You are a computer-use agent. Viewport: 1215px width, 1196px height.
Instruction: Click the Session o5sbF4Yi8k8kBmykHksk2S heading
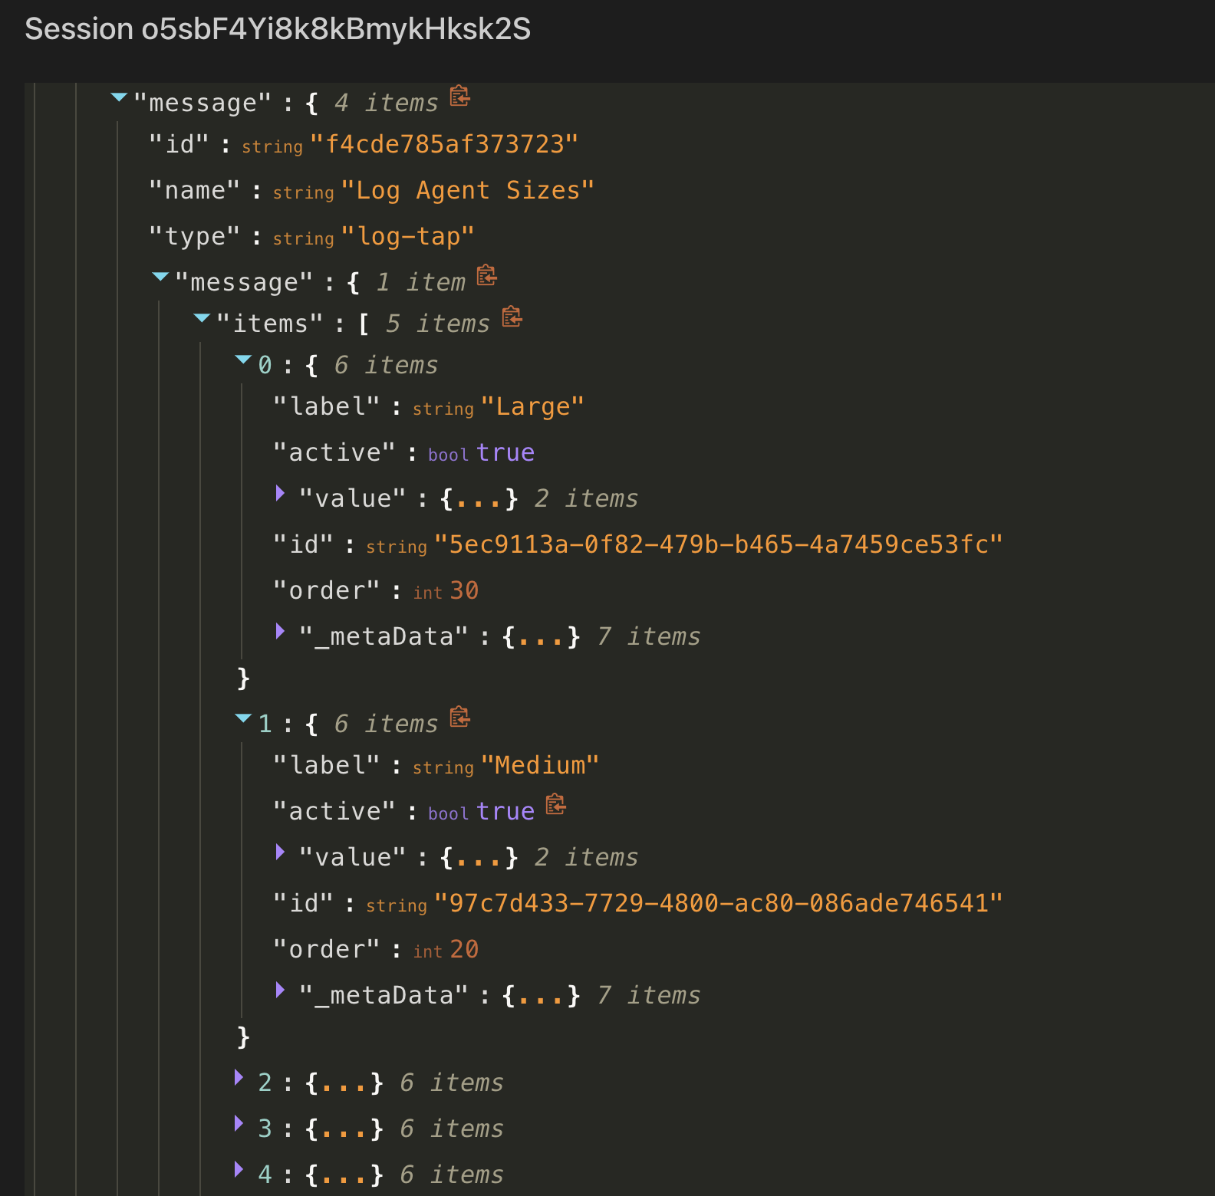coord(278,29)
